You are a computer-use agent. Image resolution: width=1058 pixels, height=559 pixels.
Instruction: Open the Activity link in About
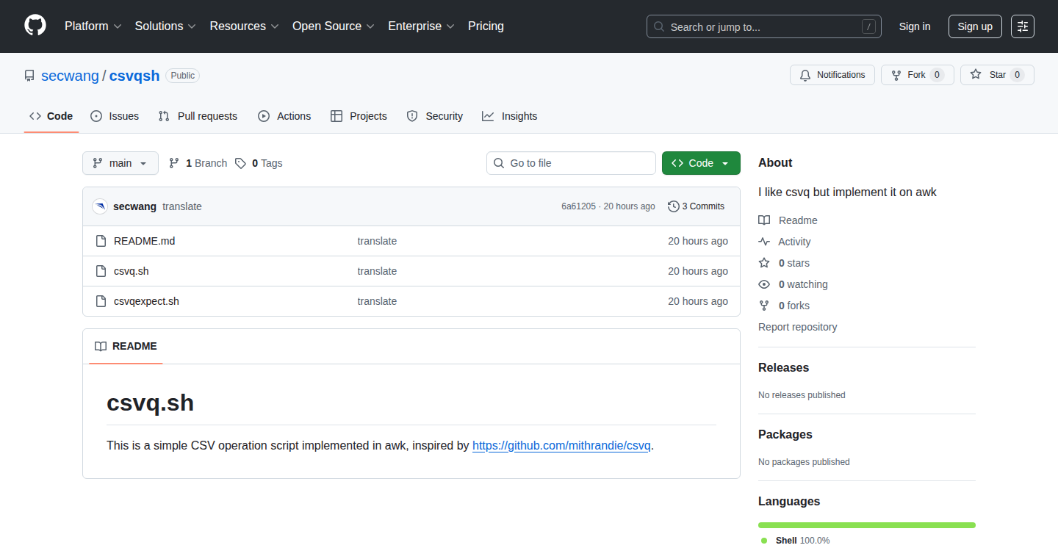(x=785, y=242)
